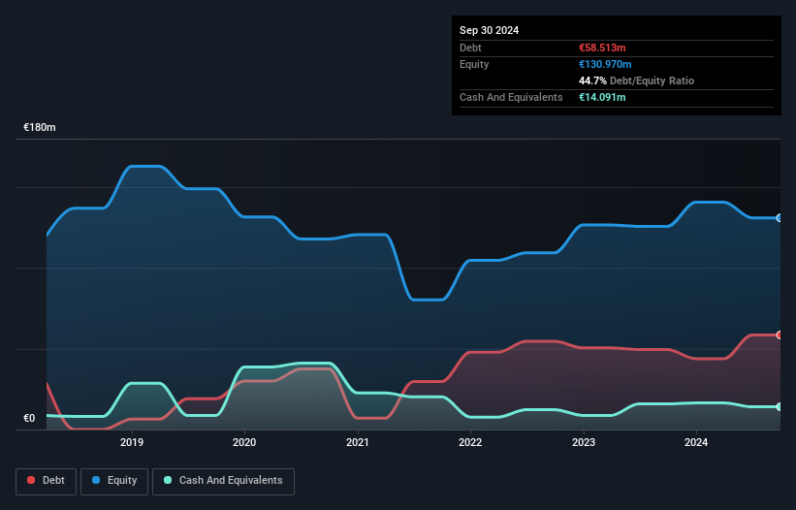The width and height of the screenshot is (796, 510).
Task: Click the red Debt endpoint marker
Action: coord(780,335)
